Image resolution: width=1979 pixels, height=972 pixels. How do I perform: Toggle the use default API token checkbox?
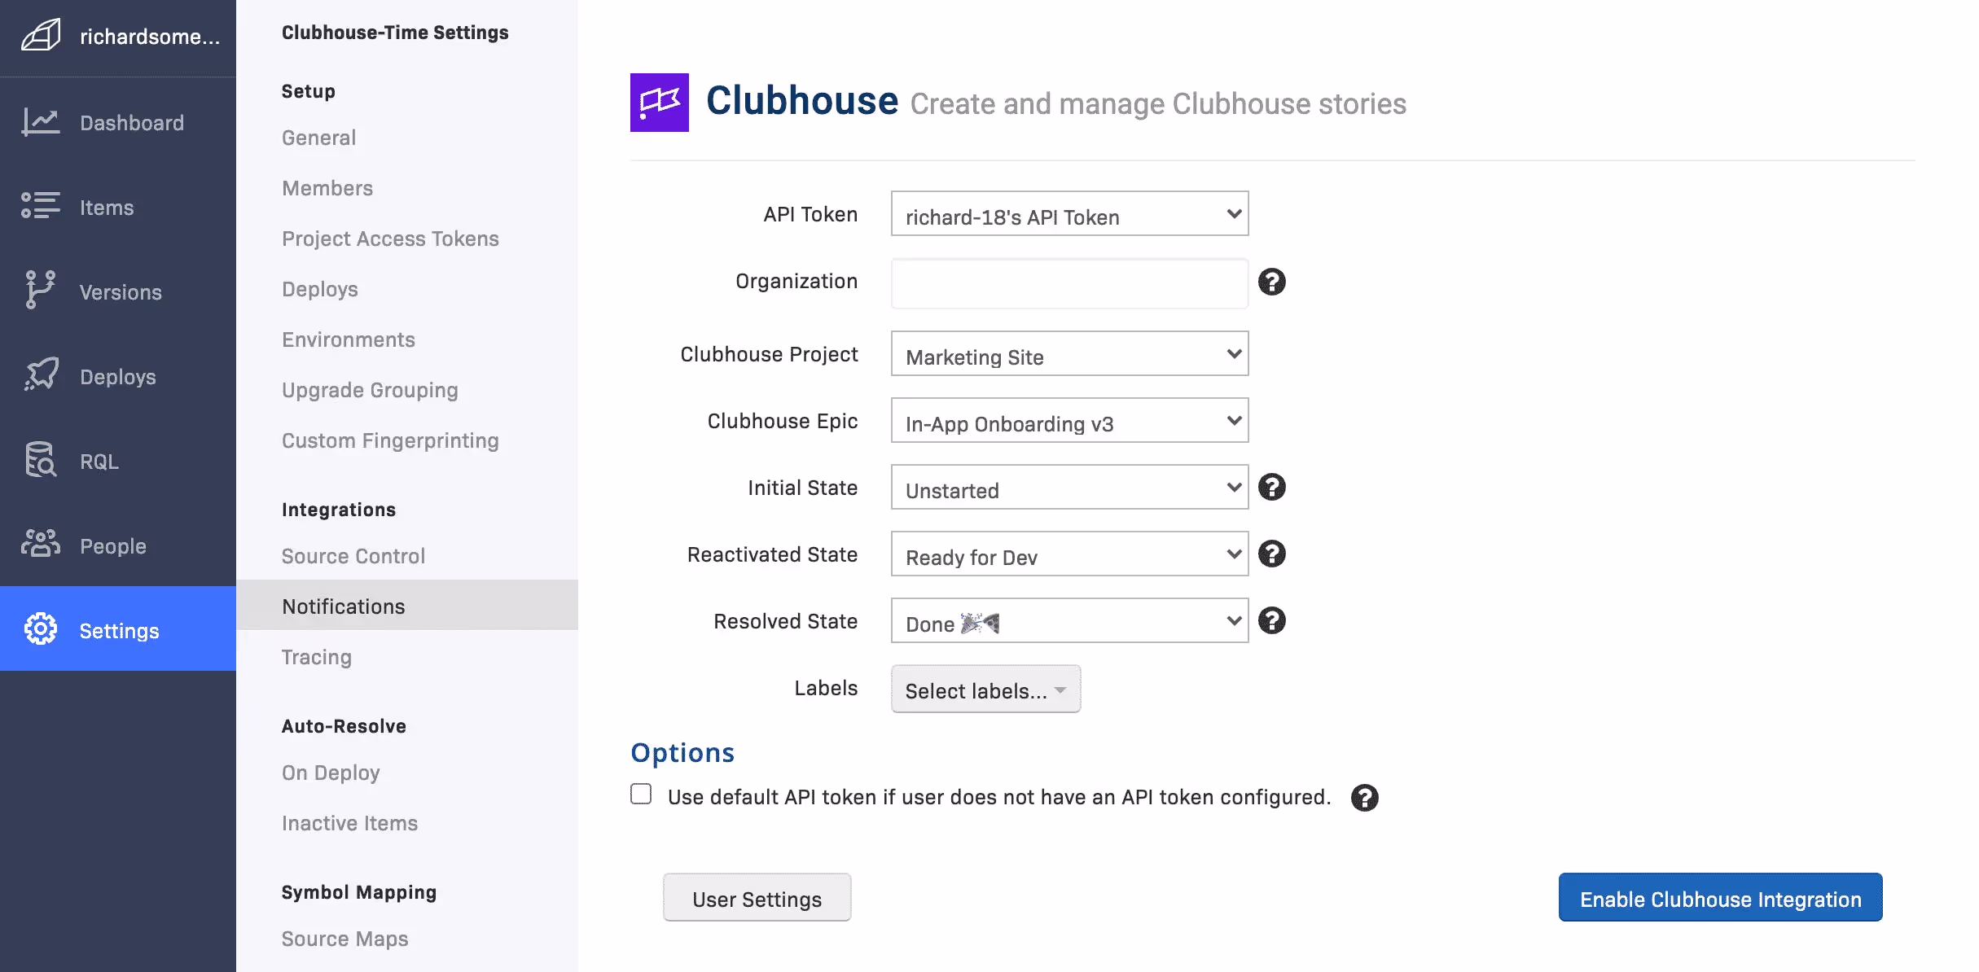[x=641, y=795]
